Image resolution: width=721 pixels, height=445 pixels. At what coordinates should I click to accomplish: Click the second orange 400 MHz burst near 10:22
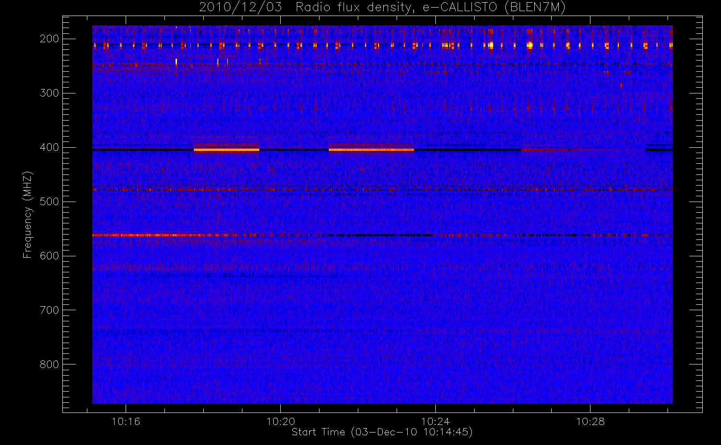371,150
